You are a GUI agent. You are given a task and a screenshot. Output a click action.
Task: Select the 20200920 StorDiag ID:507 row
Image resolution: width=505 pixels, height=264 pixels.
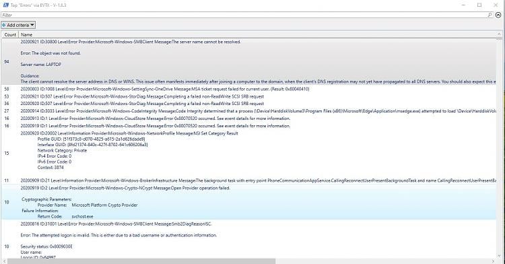point(249,104)
